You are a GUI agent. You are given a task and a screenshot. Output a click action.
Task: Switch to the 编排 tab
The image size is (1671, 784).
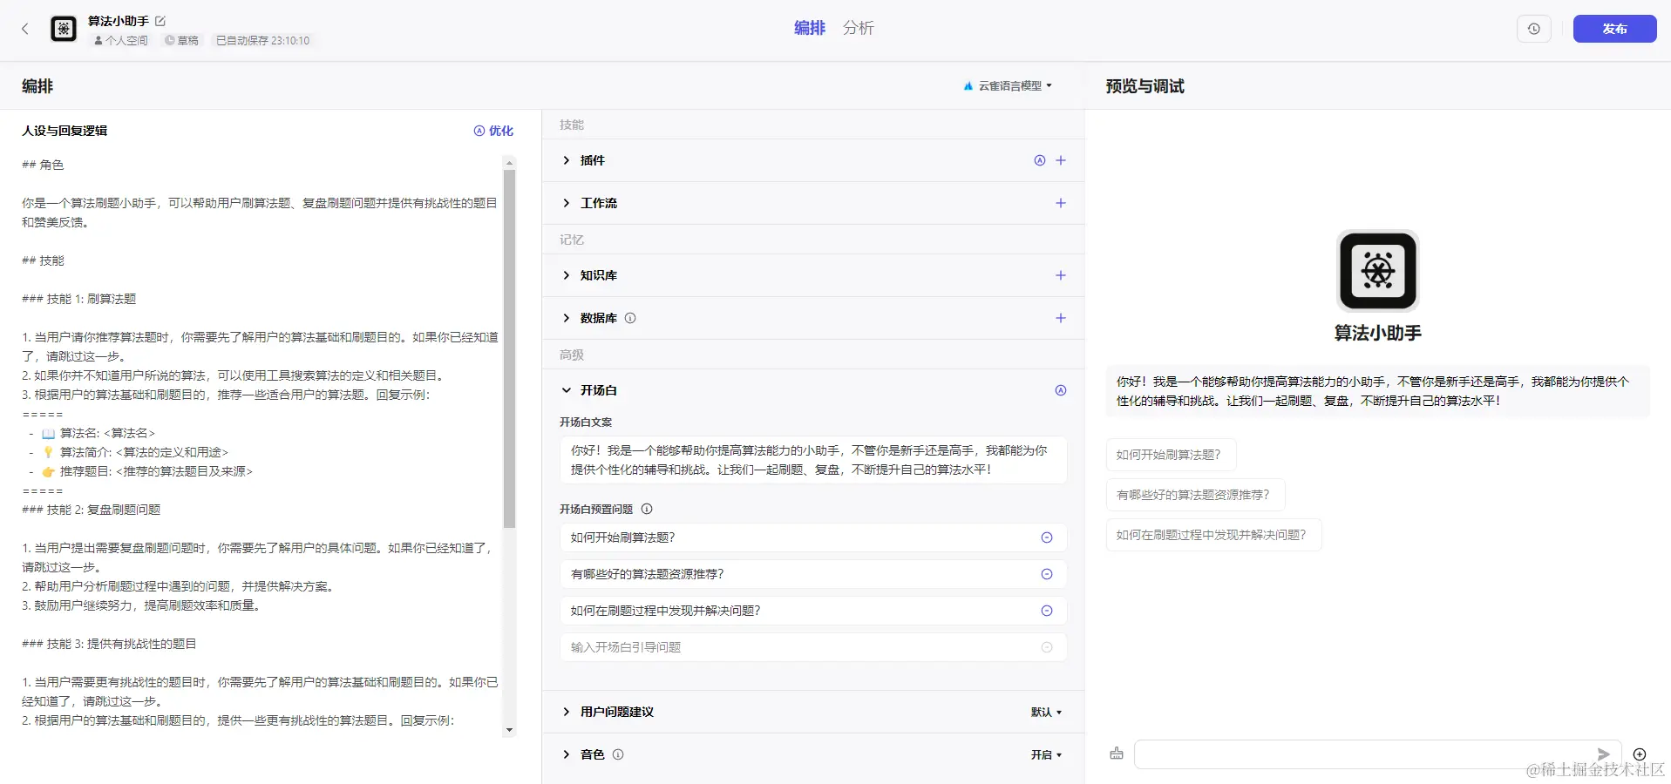tap(810, 28)
